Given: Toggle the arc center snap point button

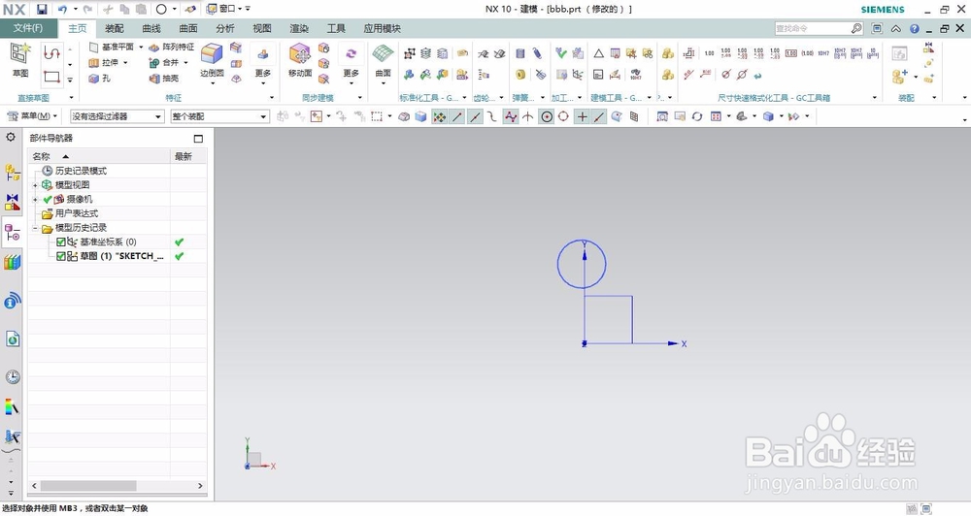Looking at the screenshot, I should point(546,116).
